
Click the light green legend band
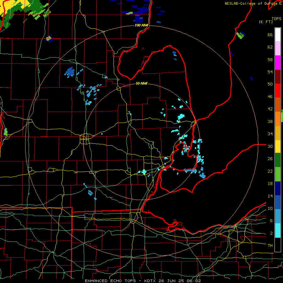click(278, 174)
